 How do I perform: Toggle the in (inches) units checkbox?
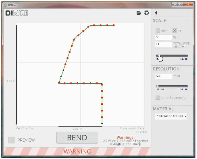coord(175,31)
